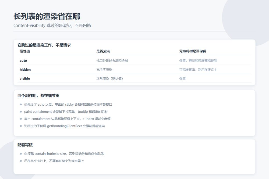Click the 是否渲染 column header

point(103,51)
